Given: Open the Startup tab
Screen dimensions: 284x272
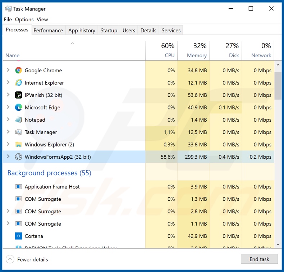Looking at the screenshot, I should click(x=109, y=31).
